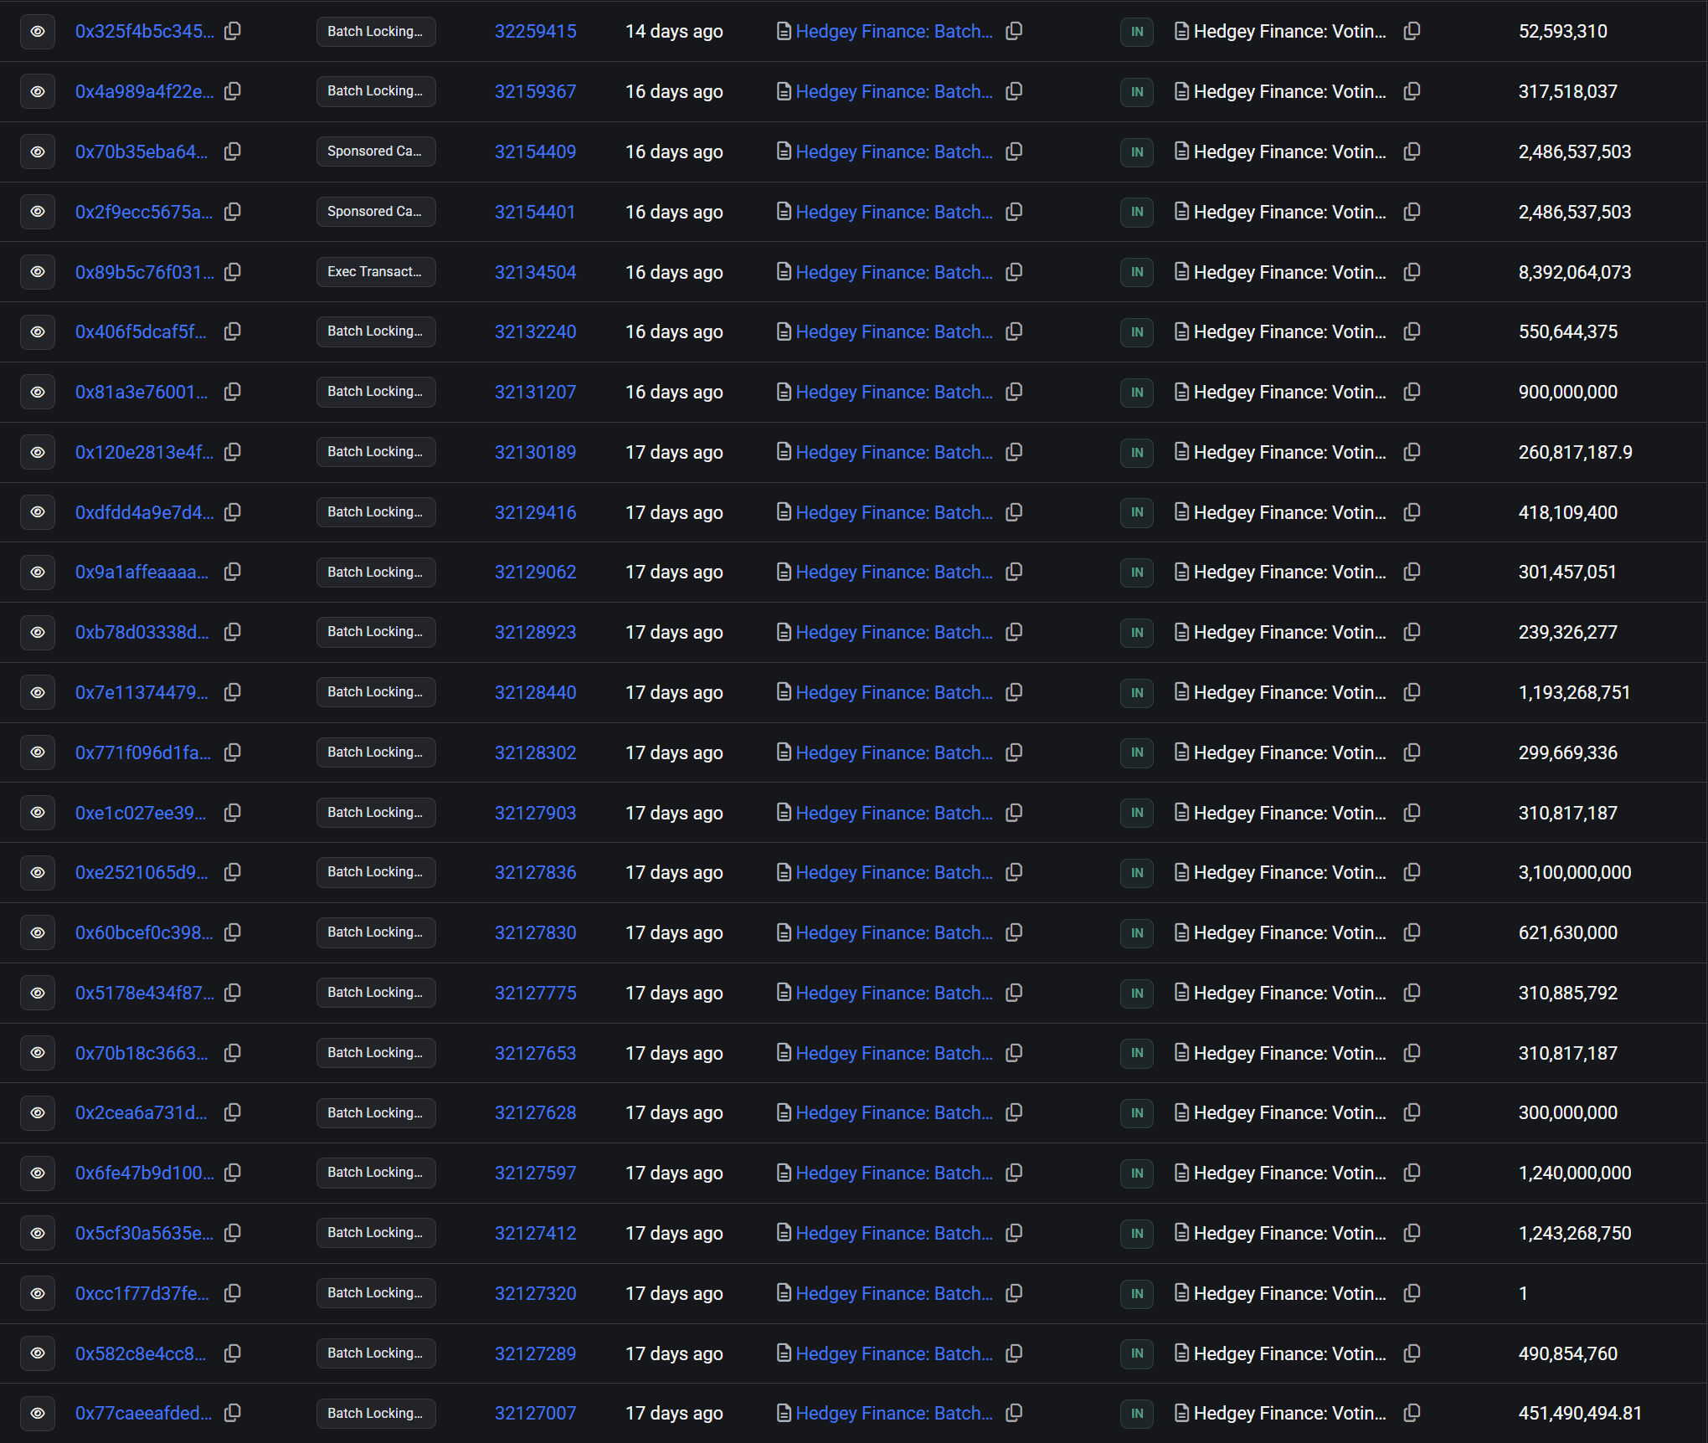Click Batch Locking method tag for 0x325f4b5c345
This screenshot has height=1443, width=1708.
point(376,31)
